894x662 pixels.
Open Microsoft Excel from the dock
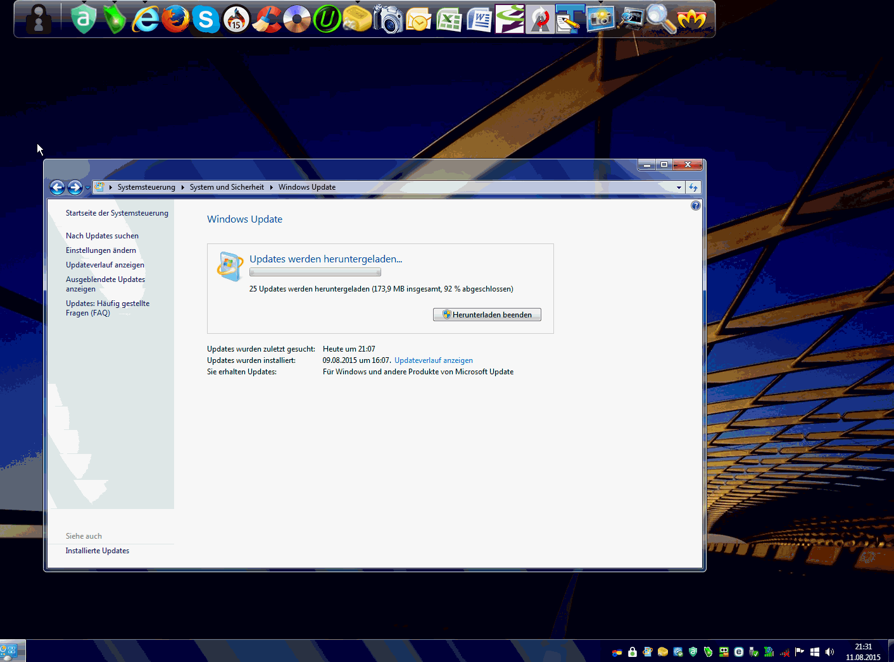click(x=449, y=20)
